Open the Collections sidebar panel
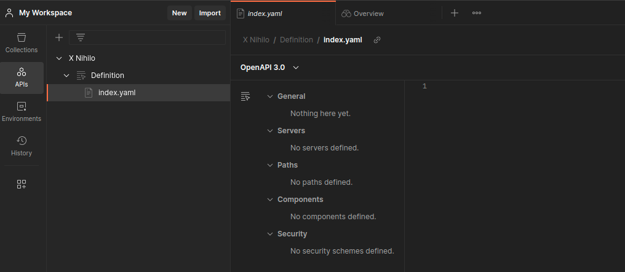625x272 pixels. click(22, 42)
